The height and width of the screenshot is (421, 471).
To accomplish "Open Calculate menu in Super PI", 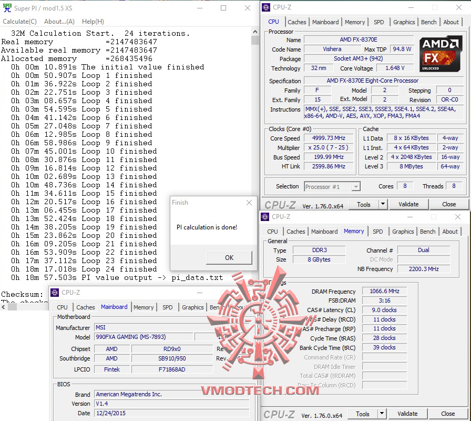I will [x=20, y=22].
